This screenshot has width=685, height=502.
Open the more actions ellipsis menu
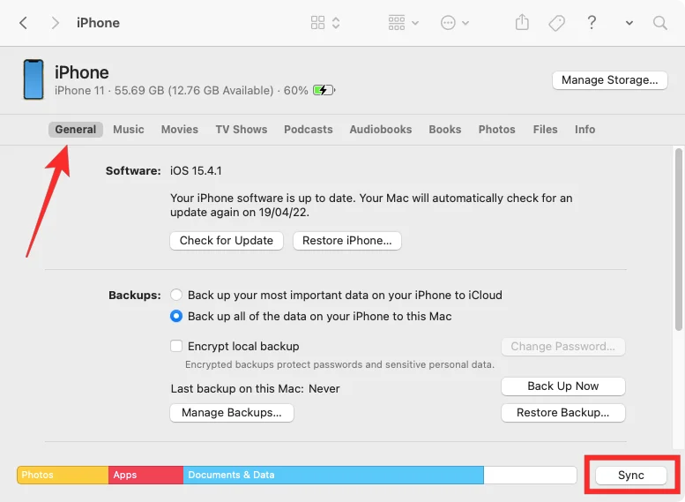[x=454, y=23]
